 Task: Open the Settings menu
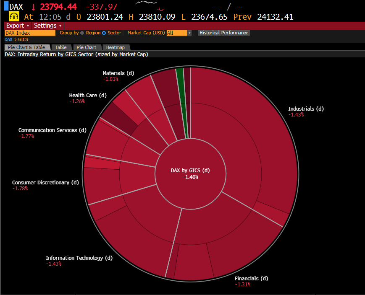pos(47,26)
